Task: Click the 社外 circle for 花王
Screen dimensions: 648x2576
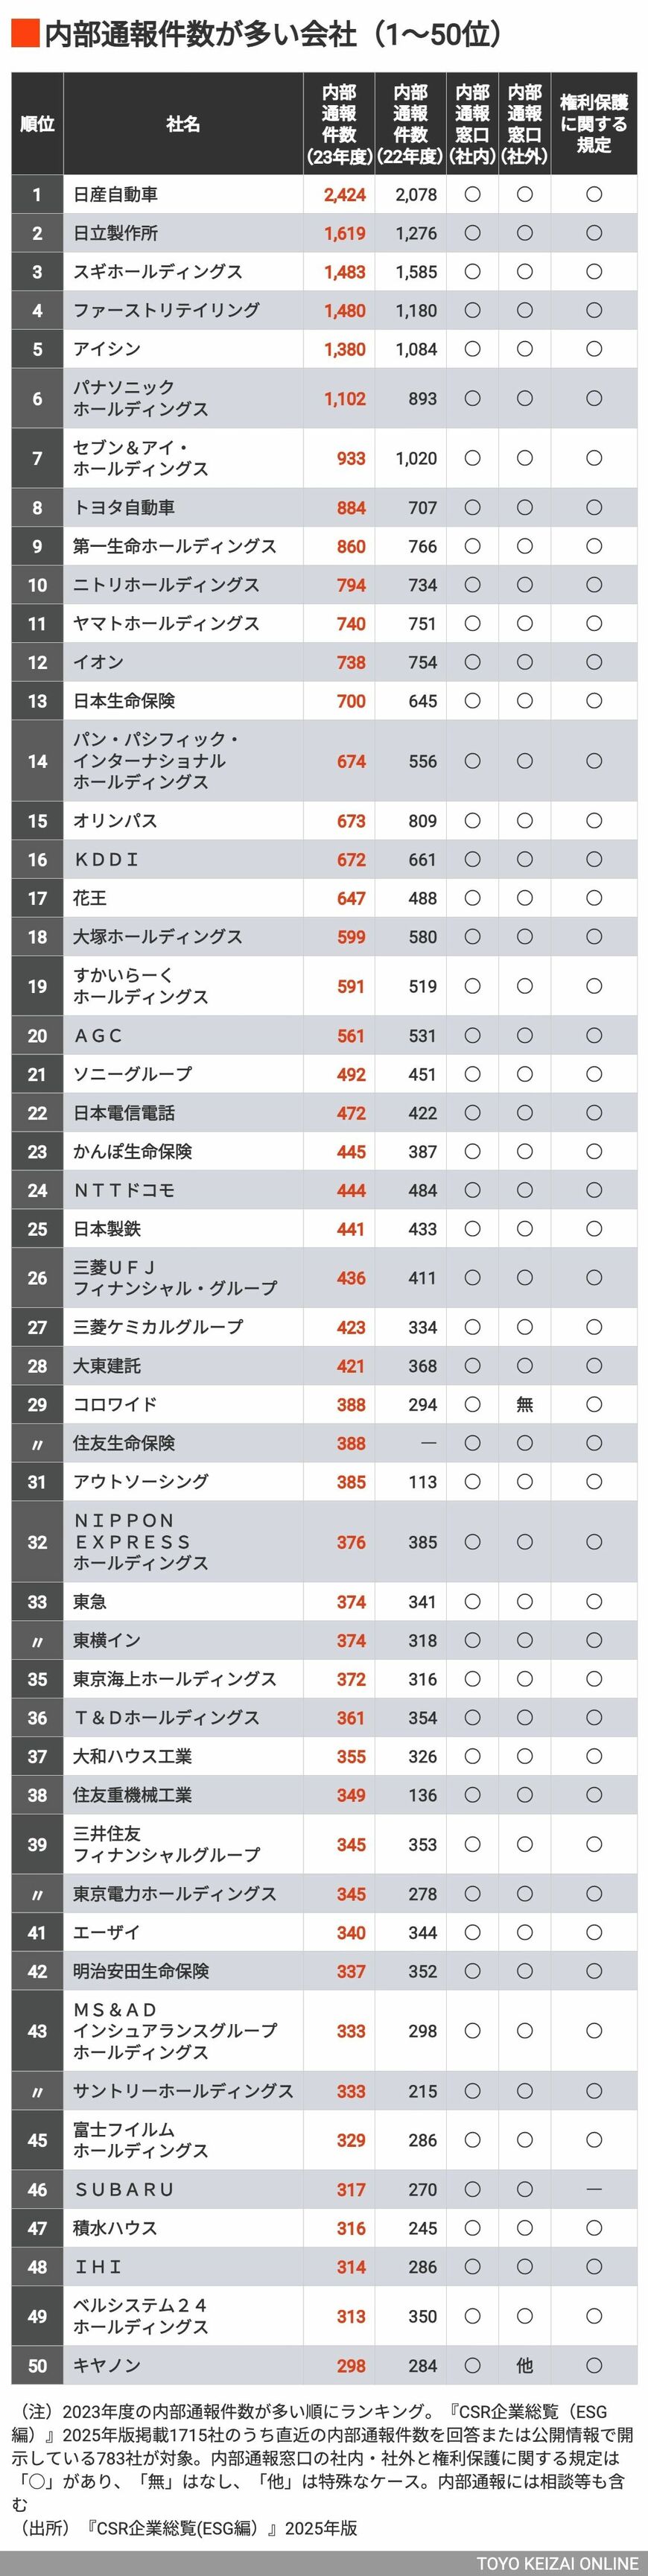Action: point(524,898)
